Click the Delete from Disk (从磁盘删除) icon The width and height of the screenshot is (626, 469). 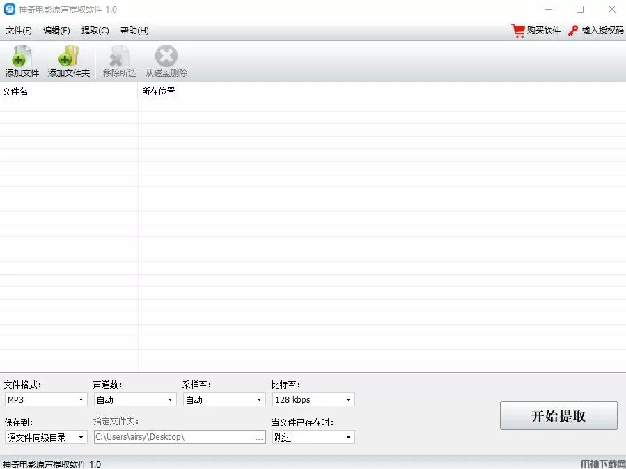166,57
